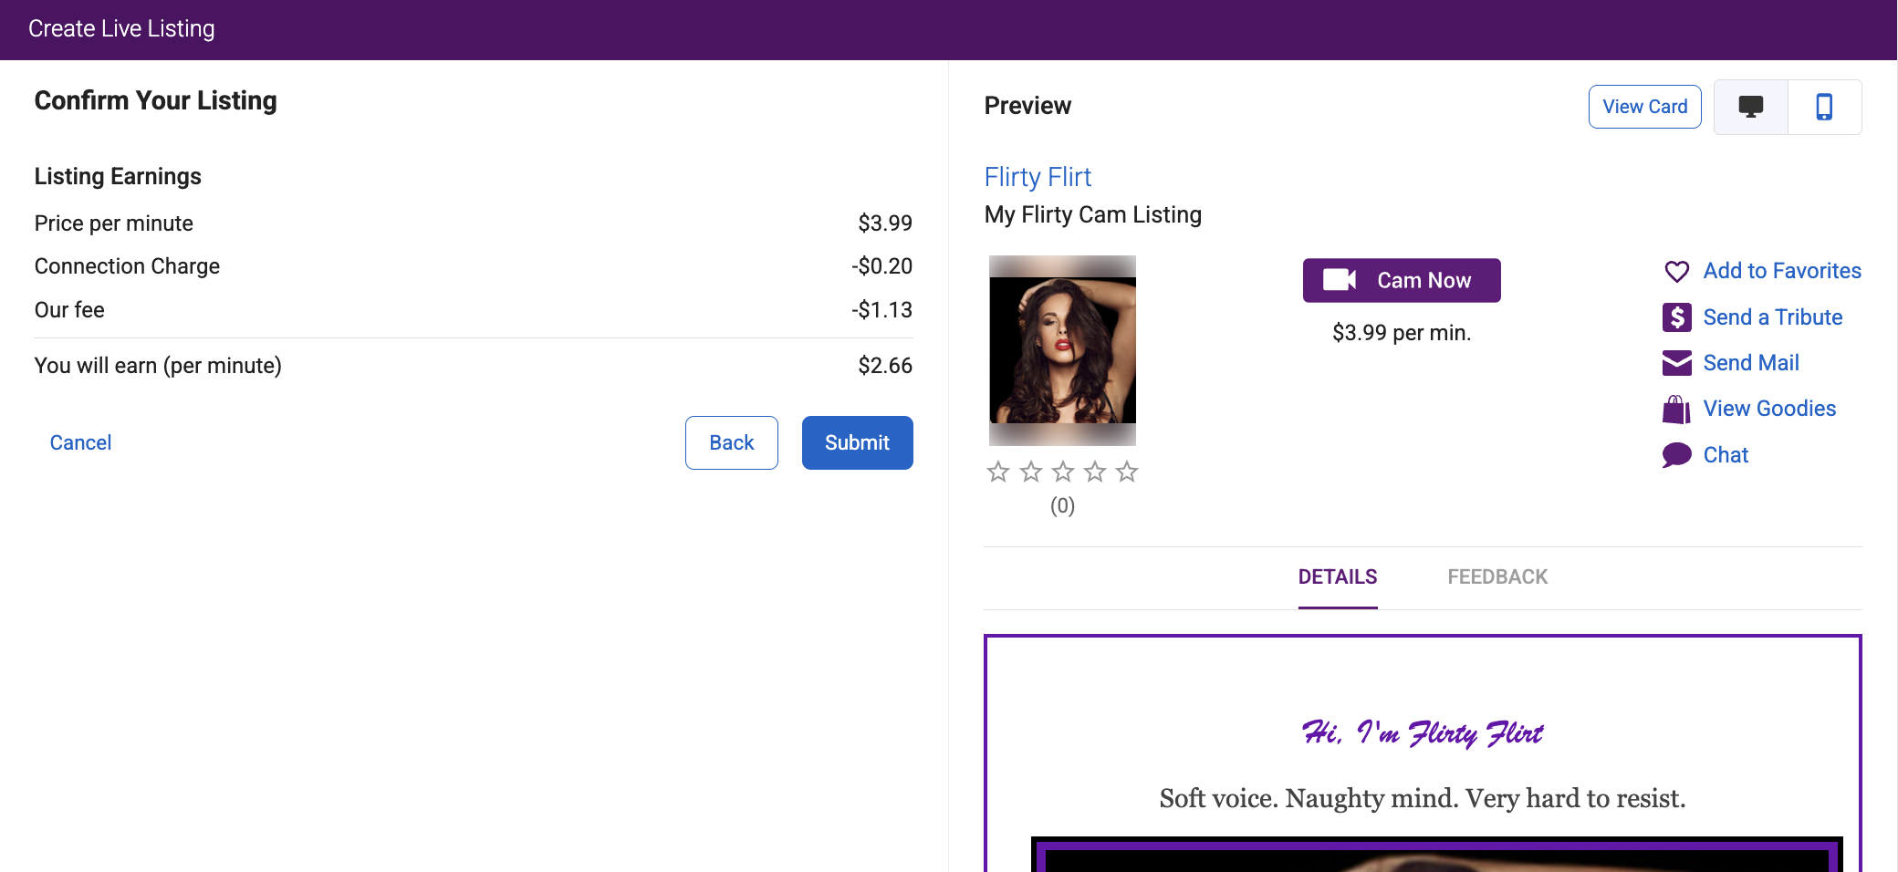Switch to the DETAILS tab
Image resolution: width=1898 pixels, height=872 pixels.
coord(1338,577)
